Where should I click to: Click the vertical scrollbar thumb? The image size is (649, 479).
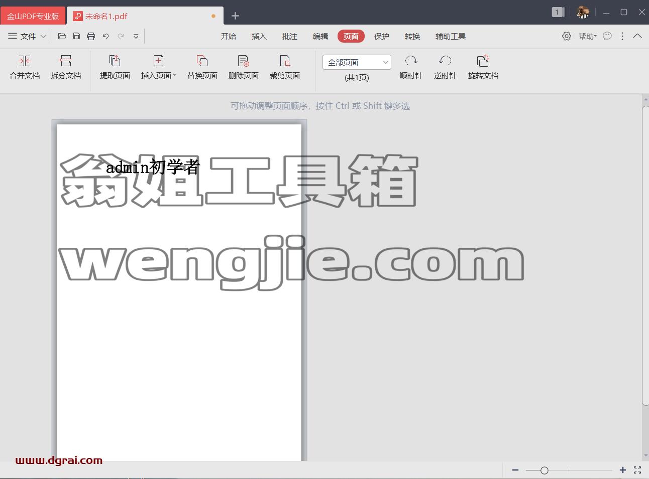pos(645,256)
